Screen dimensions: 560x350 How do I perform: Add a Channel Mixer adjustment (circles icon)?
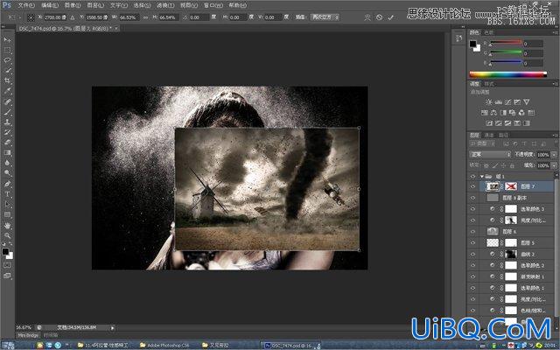521,113
